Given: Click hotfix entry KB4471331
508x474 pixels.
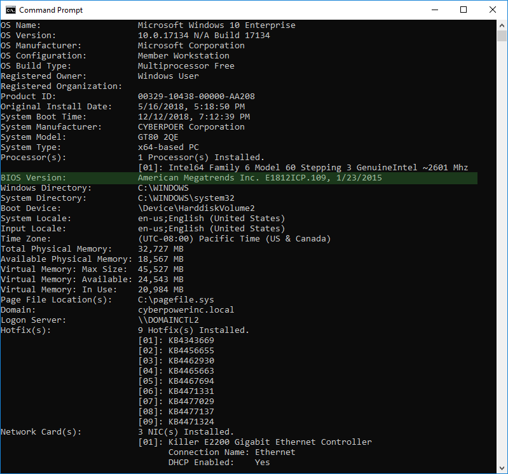Looking at the screenshot, I should click(176, 391).
